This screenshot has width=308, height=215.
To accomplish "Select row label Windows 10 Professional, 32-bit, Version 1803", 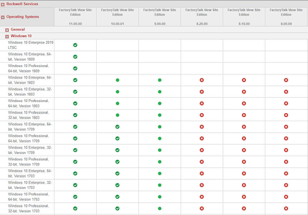I will point(29,115).
